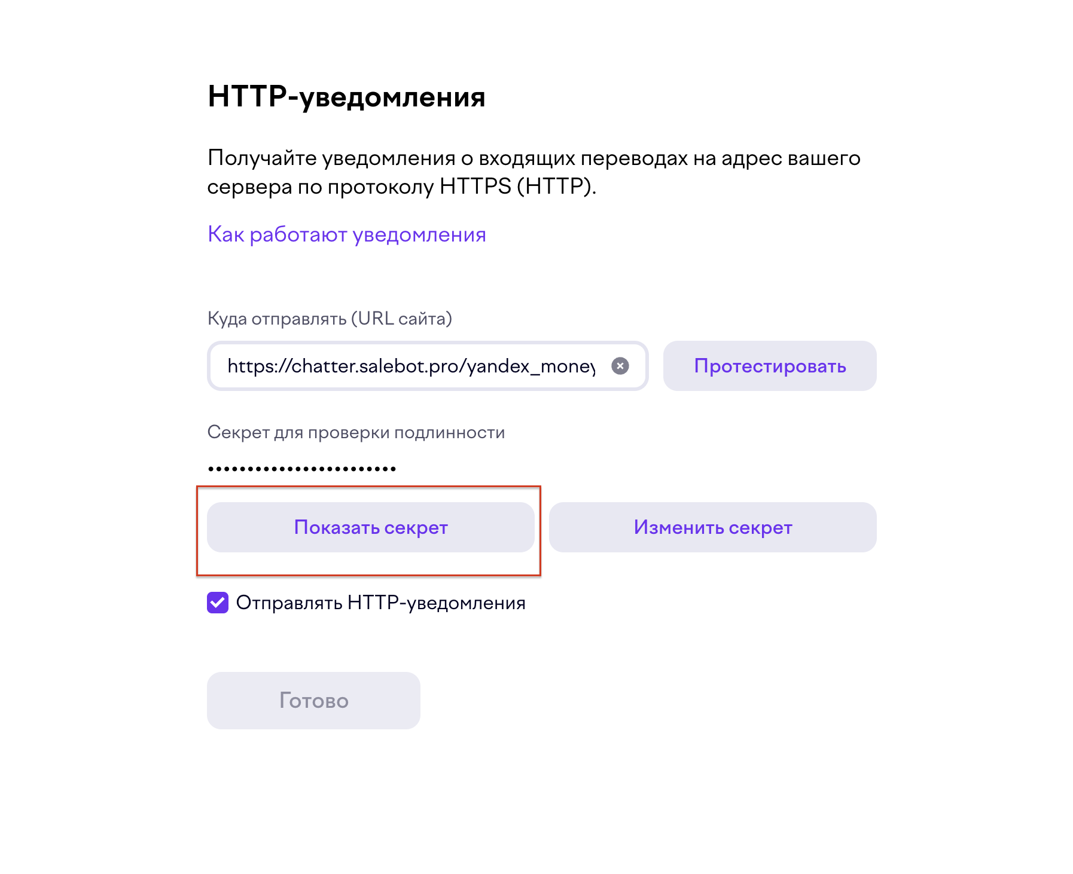Screen dimensions: 1073x874
Task: Click the HTTP-уведомления page heading
Action: (x=346, y=96)
